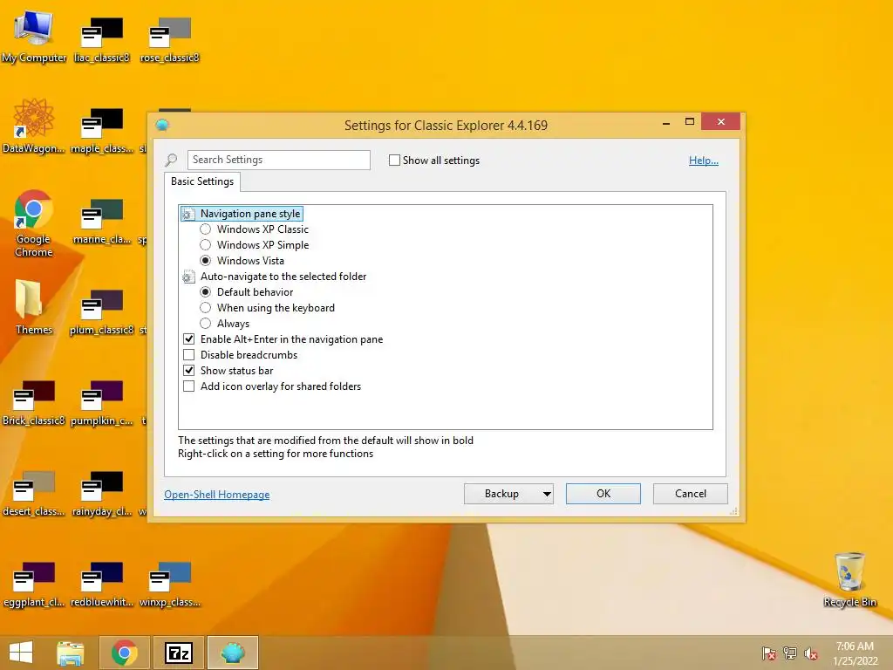
Task: Open the Help... link
Action: point(704,161)
